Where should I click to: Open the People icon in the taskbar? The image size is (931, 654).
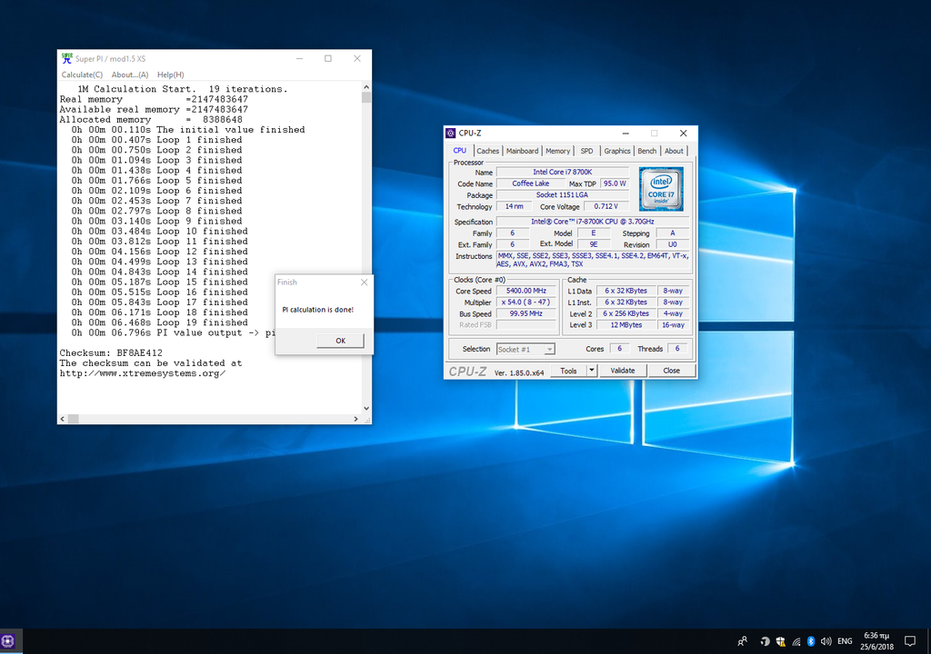[742, 641]
